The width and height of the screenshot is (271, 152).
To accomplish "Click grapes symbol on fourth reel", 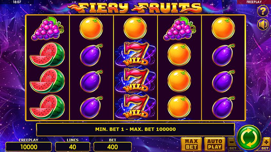I will (180, 28).
